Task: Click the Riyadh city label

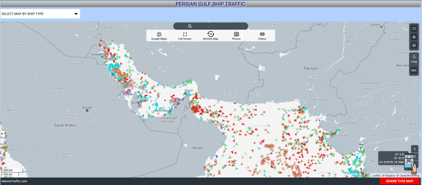Action: point(87,108)
